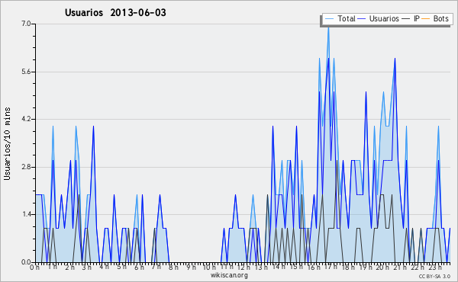Click the 'wikiscan.org' caption
The height and width of the screenshot is (282, 458).
(229, 275)
